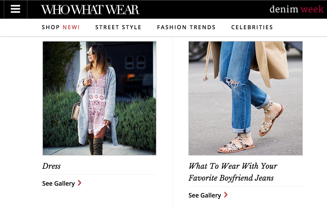This screenshot has height=208, width=327.
Task: Click the red 'week' word in the header
Action: pos(312,9)
